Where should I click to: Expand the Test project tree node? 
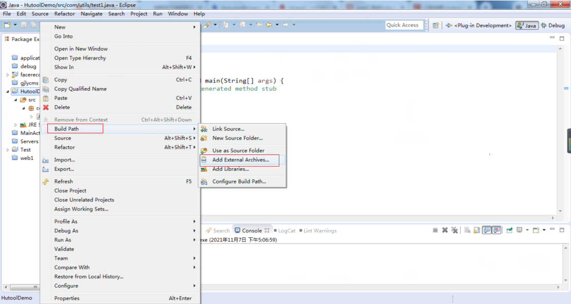click(x=8, y=150)
